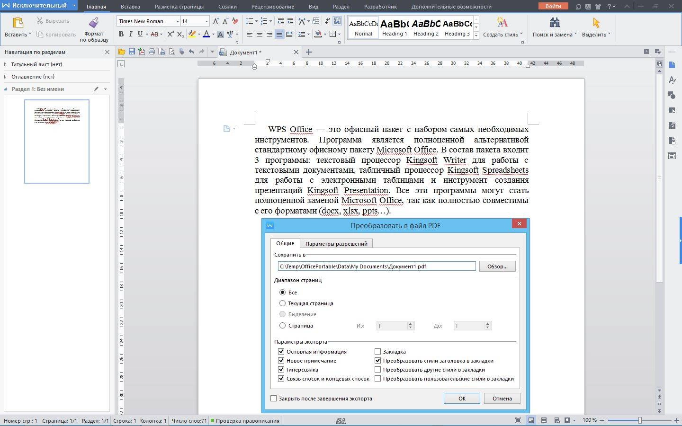Image resolution: width=682 pixels, height=426 pixels.
Task: Apply Italic formatting
Action: (x=130, y=34)
